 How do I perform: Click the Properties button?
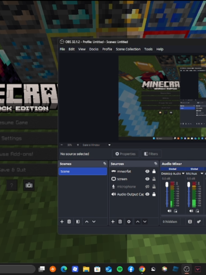tap(125, 154)
